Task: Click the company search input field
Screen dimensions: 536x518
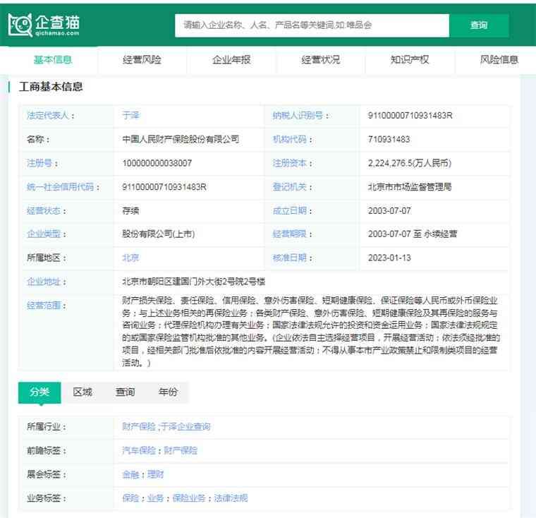Action: (312, 25)
